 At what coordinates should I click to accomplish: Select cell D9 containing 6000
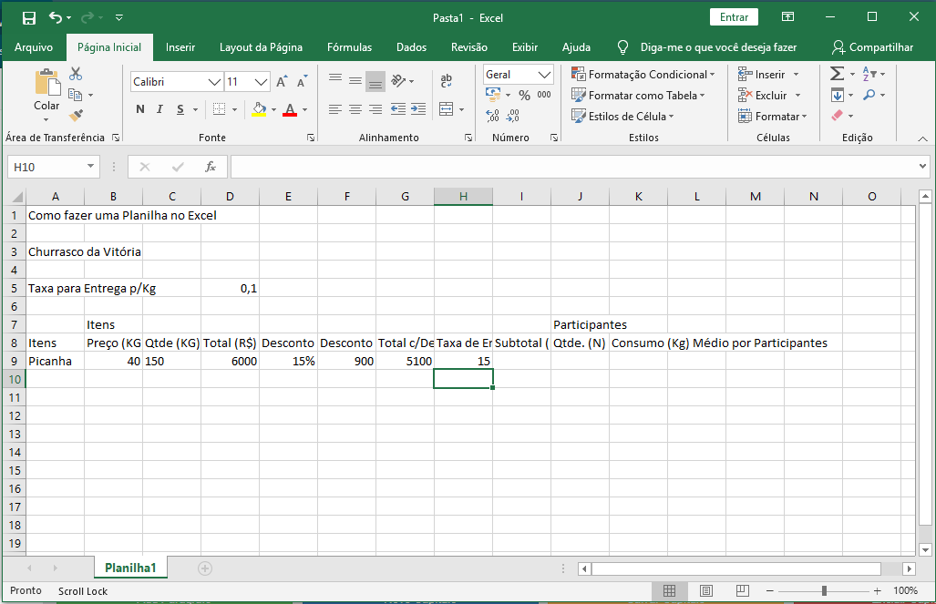pos(230,361)
